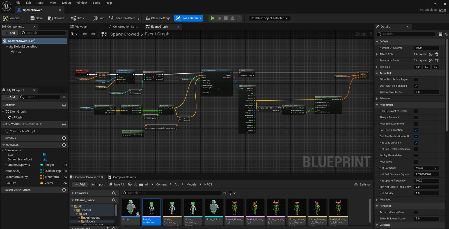This screenshot has width=449, height=229.
Task: Enable Replicate Movement checkbox
Action: pos(416,124)
